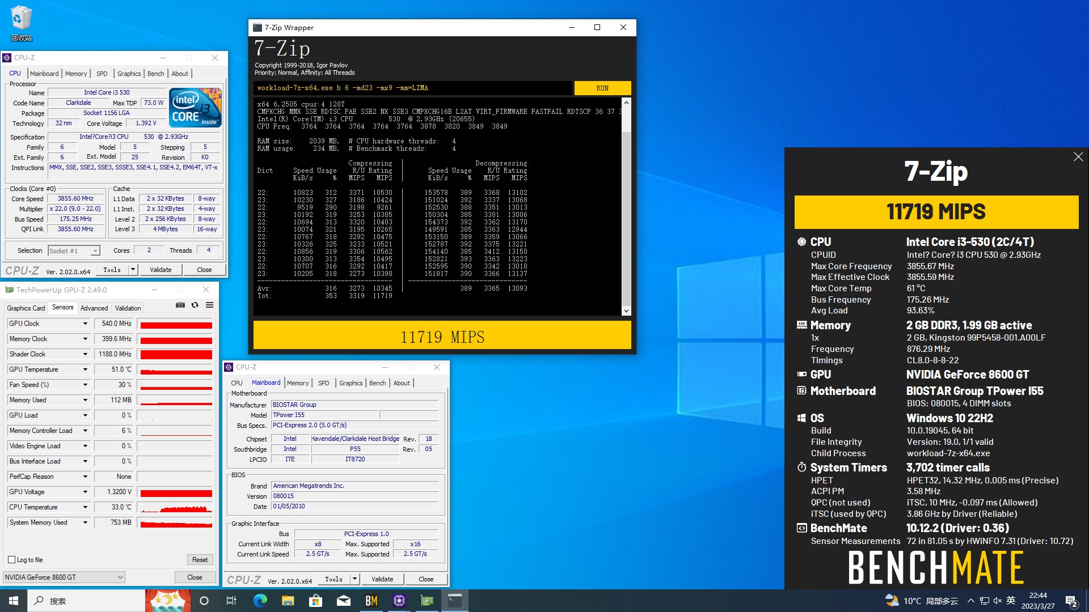Image resolution: width=1089 pixels, height=612 pixels.
Task: Click Validate in the top CPU-Z window
Action: click(x=161, y=270)
